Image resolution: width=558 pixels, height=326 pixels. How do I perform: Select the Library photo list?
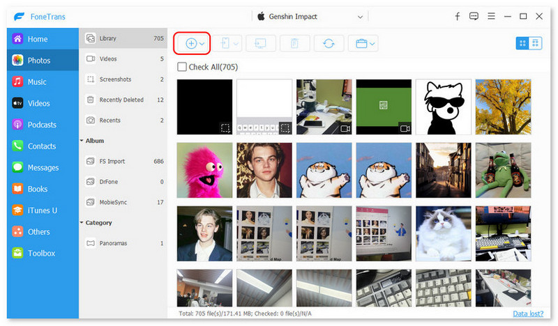click(x=123, y=38)
